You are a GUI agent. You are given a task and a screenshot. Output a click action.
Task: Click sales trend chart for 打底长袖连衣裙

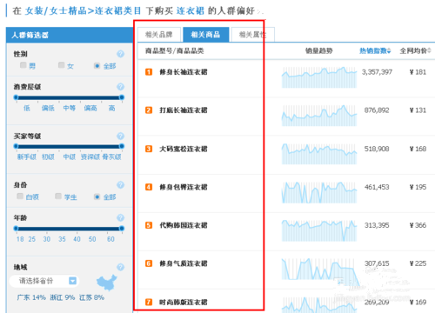tap(319, 116)
